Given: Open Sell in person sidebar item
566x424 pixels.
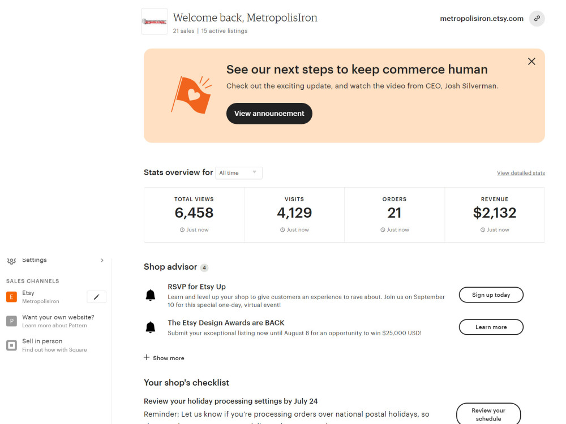Looking at the screenshot, I should click(x=54, y=345).
